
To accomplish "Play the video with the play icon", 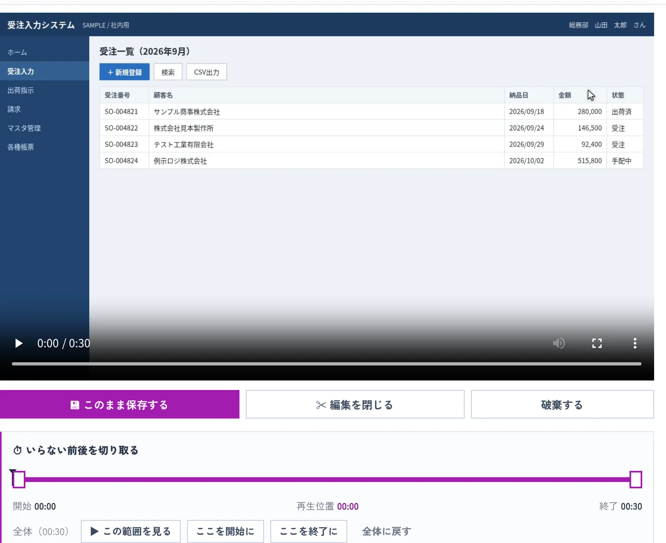I will (19, 343).
